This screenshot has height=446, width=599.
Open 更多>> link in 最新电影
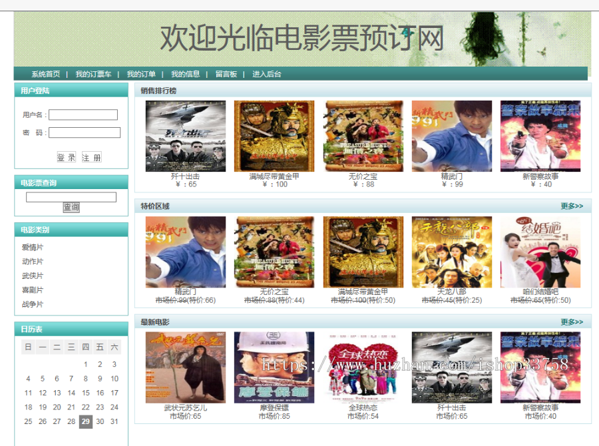click(572, 322)
